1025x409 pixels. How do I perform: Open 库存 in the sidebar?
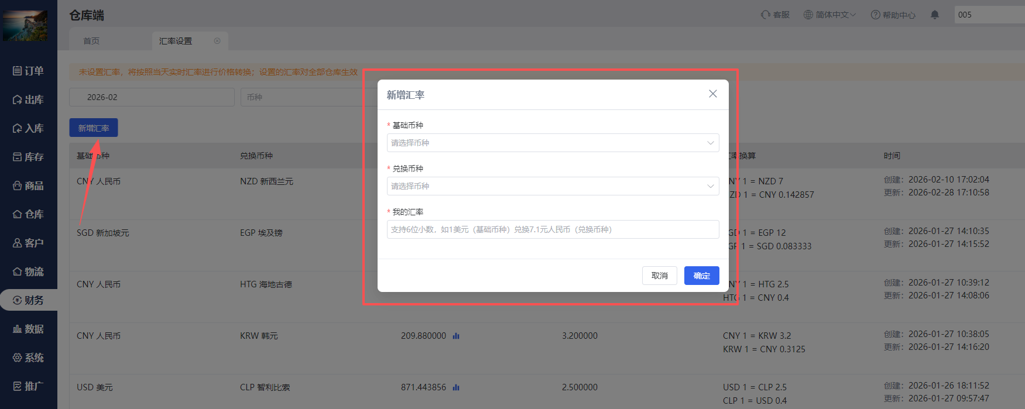pyautogui.click(x=29, y=157)
